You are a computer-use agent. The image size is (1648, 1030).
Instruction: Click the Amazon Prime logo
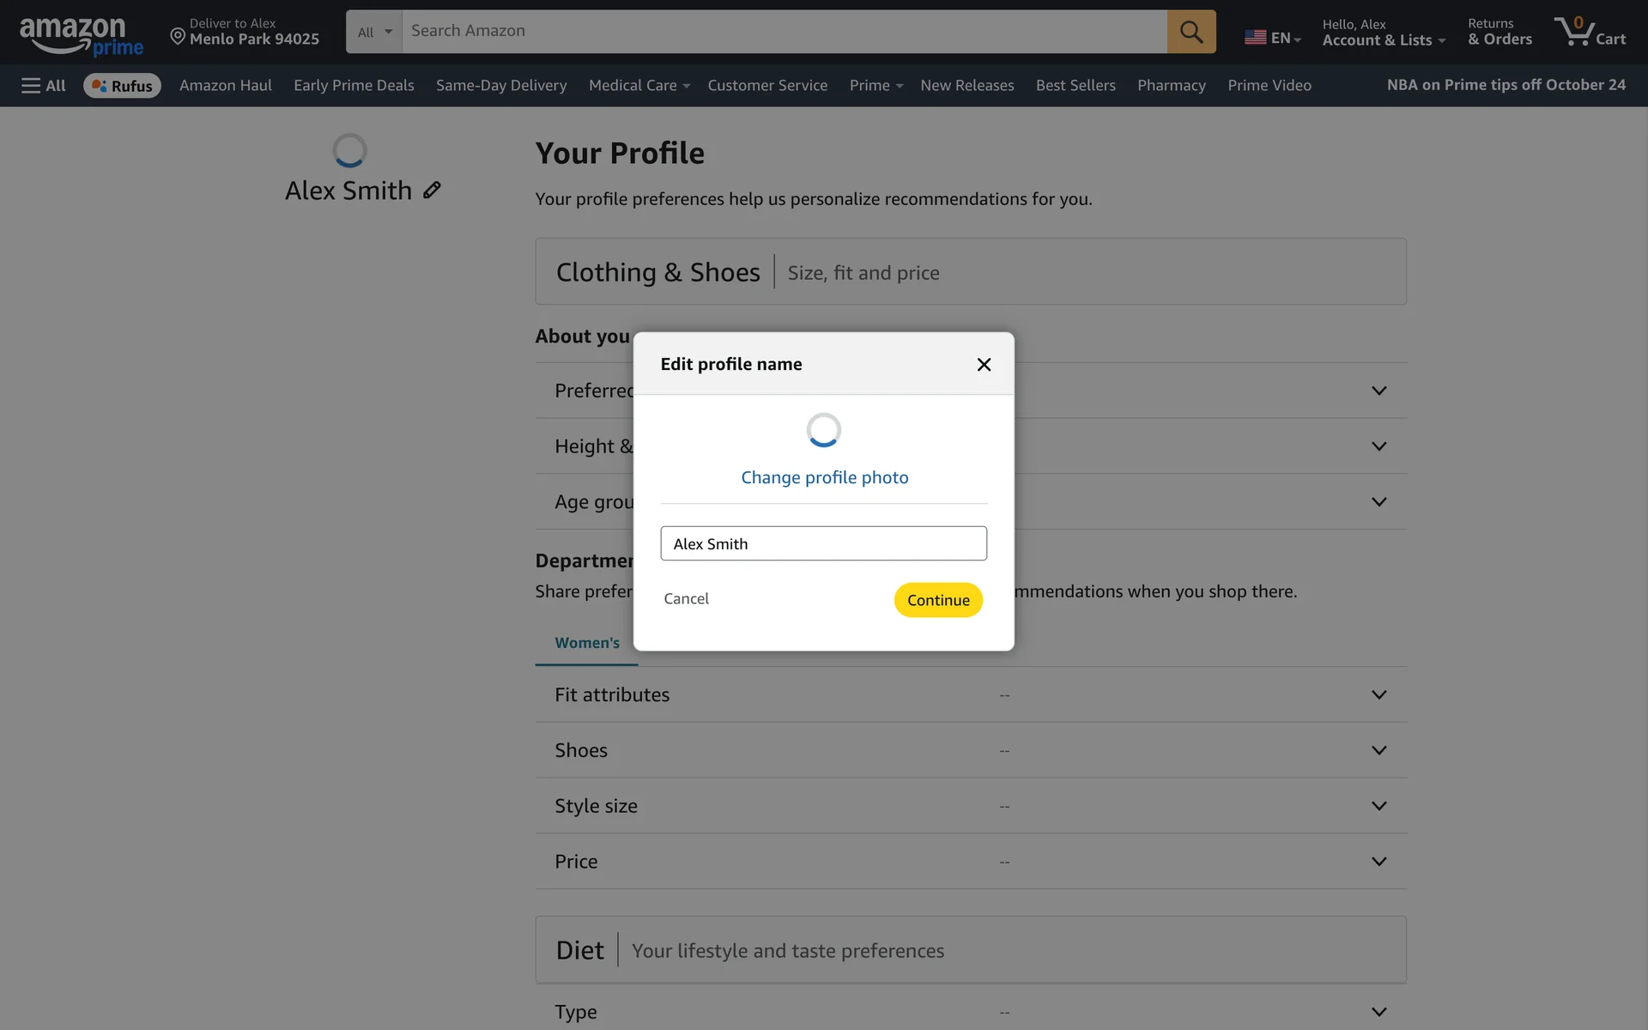click(x=81, y=36)
